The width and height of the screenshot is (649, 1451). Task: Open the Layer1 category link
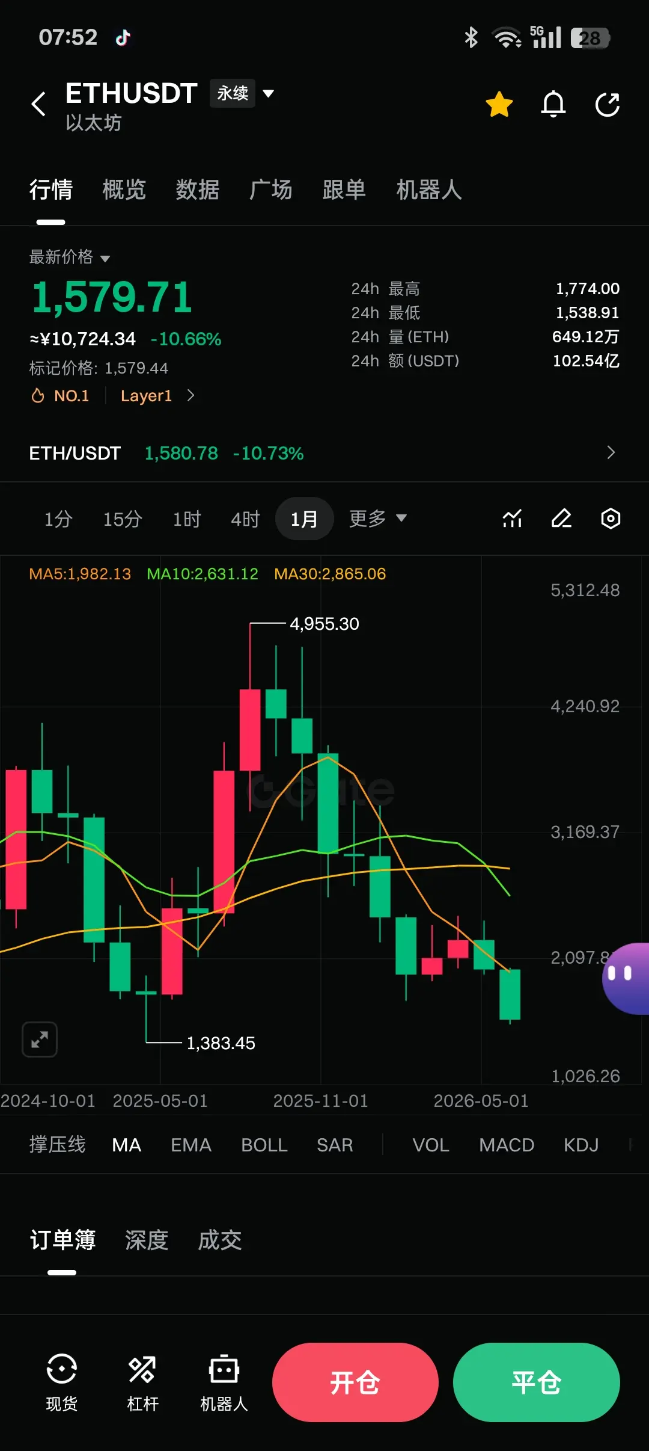146,396
